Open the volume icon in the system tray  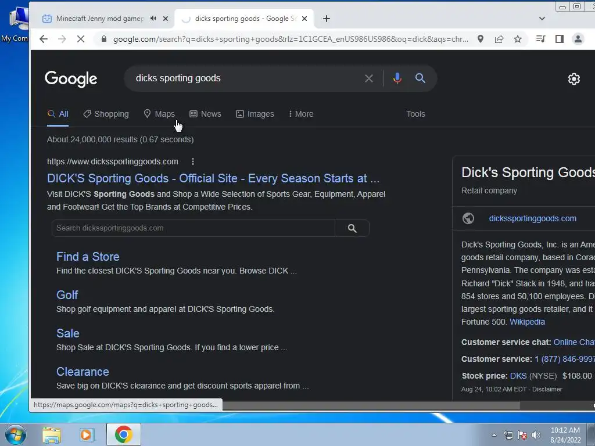coord(536,435)
